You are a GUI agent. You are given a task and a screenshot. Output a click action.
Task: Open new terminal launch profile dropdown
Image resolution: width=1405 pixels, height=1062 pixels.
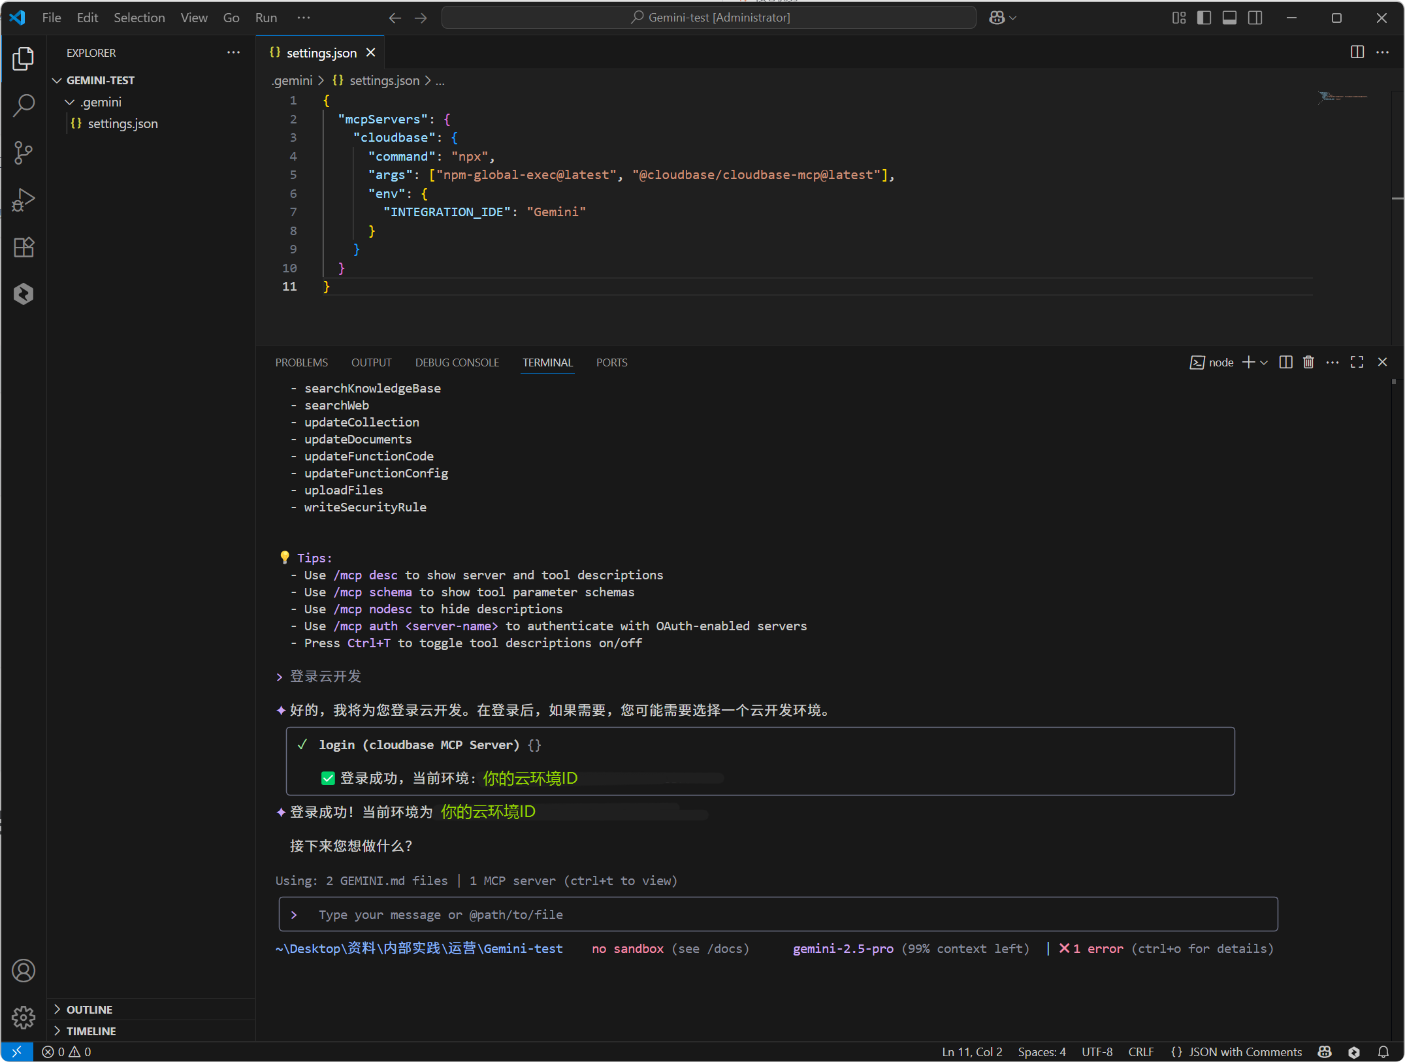(1265, 362)
